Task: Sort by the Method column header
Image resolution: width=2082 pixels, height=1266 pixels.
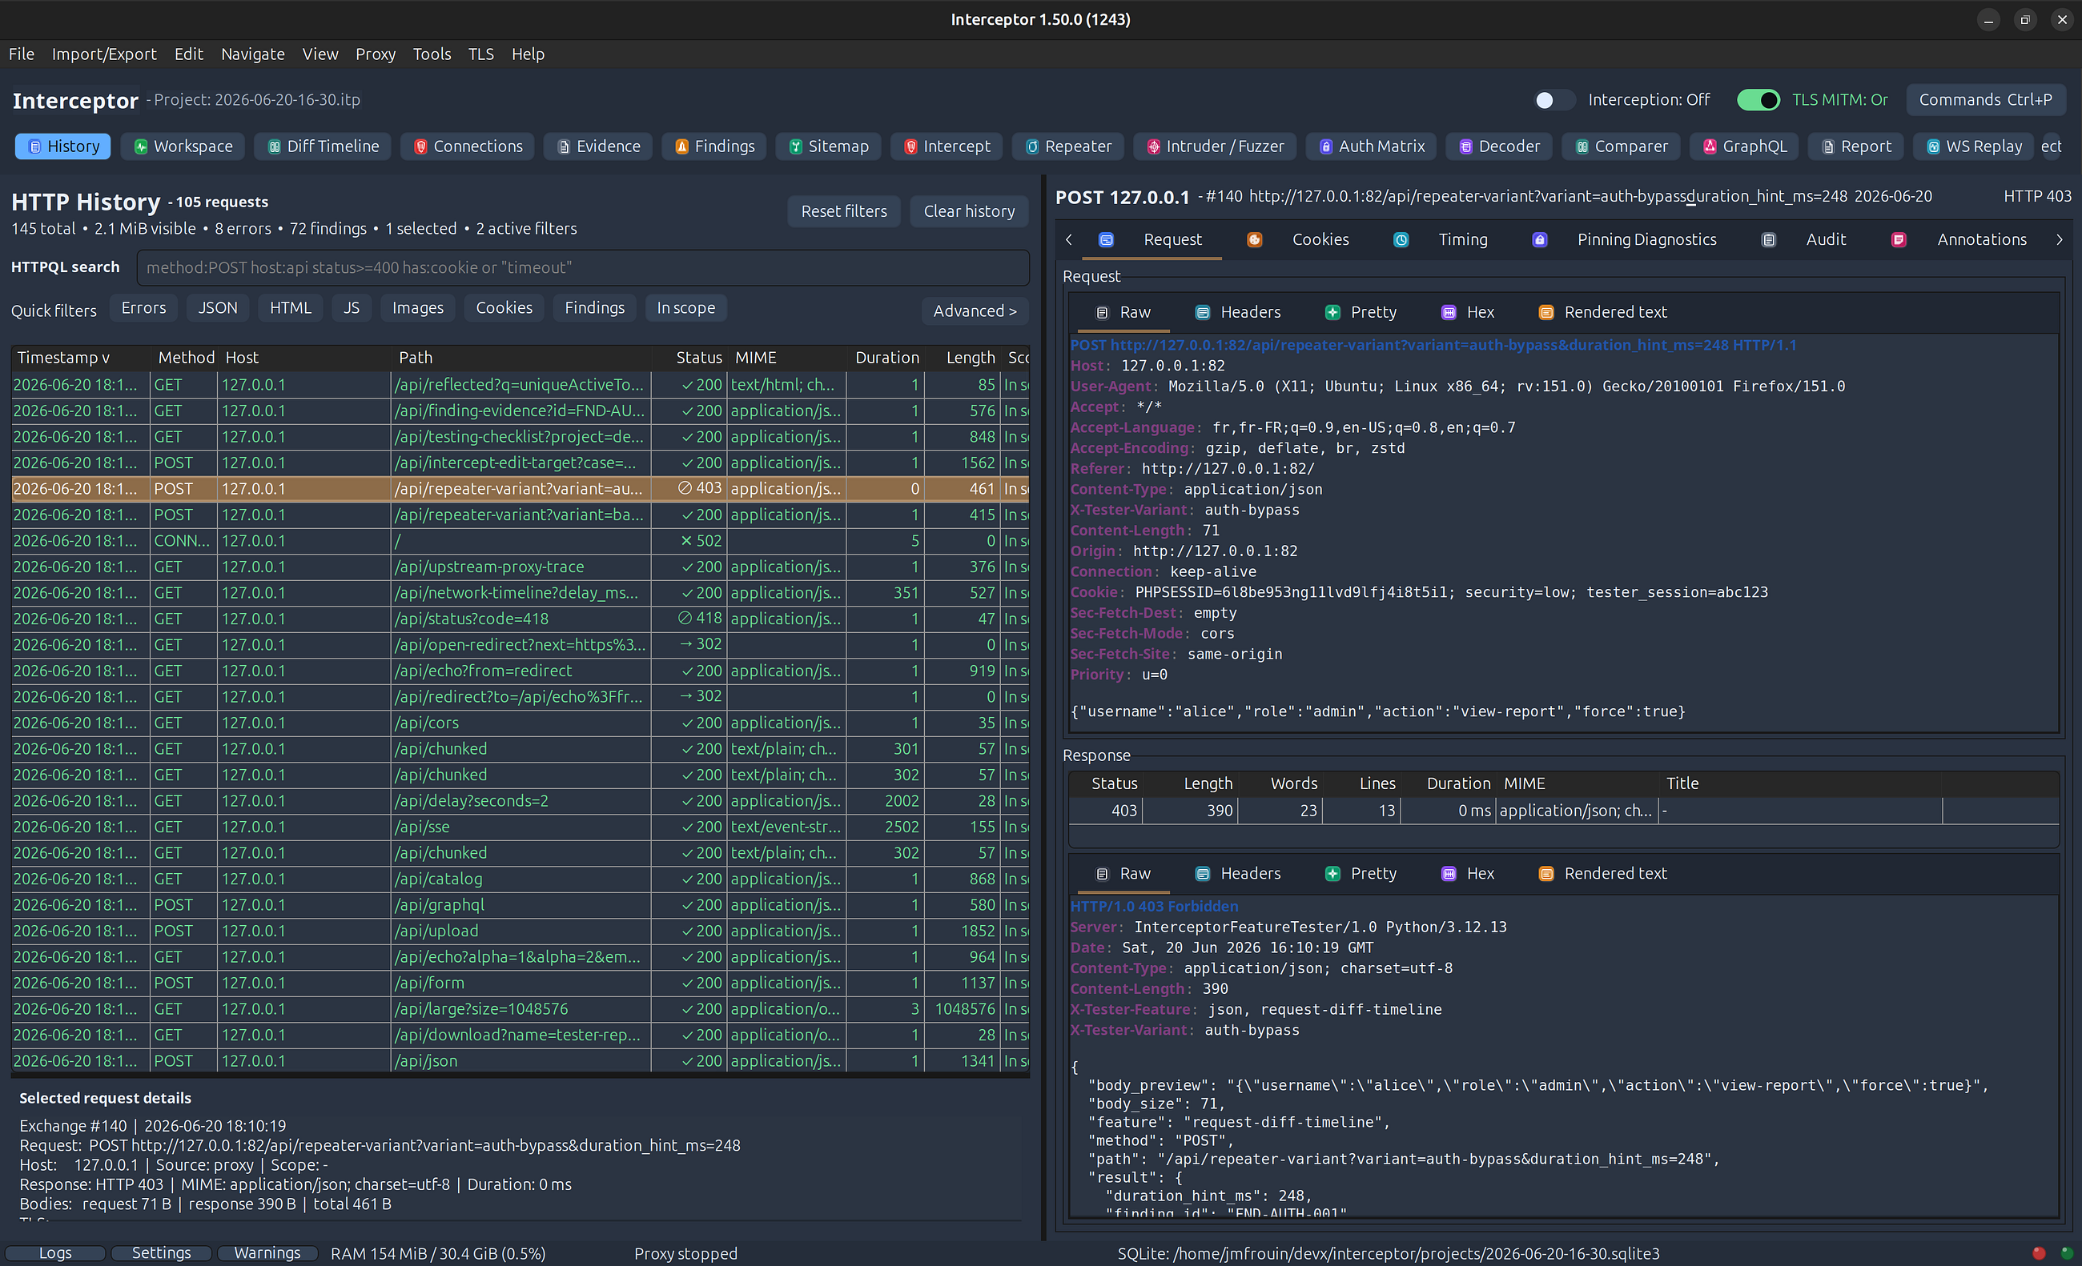Action: tap(186, 357)
